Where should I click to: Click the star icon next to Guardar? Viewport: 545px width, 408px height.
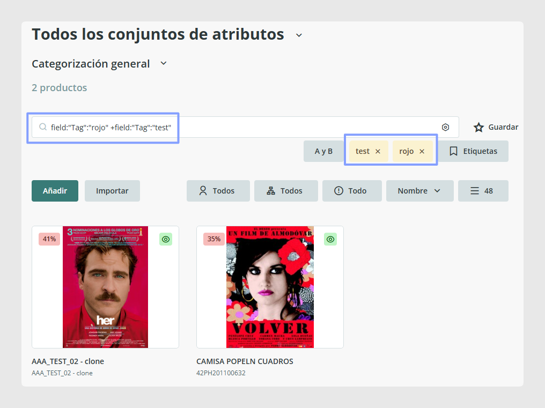pyautogui.click(x=478, y=127)
